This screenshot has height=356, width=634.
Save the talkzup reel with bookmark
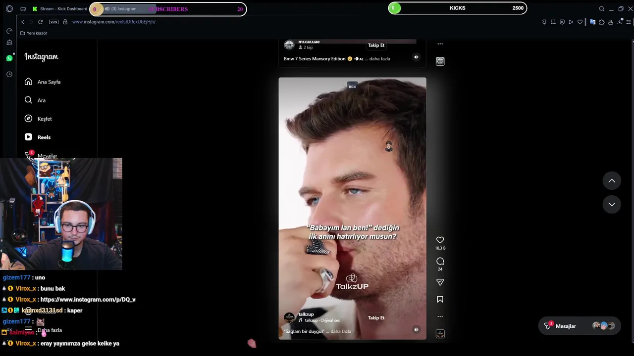[x=440, y=299]
